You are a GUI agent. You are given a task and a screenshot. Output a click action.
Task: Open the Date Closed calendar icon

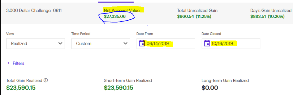(207, 44)
